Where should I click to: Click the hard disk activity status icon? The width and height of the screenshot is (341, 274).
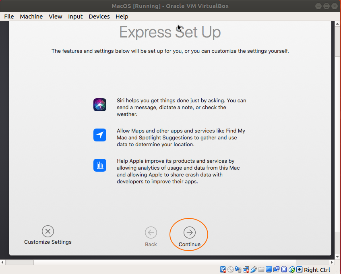(x=223, y=270)
